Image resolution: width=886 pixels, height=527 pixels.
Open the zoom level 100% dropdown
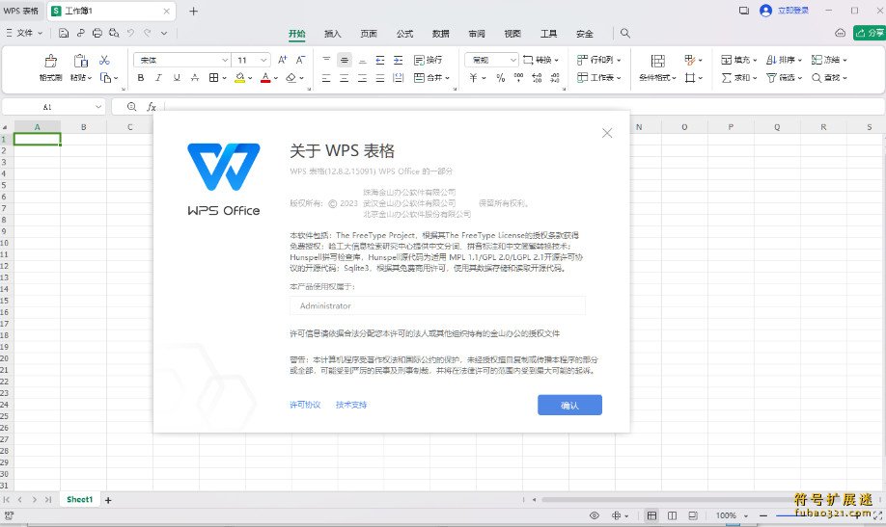coord(746,515)
